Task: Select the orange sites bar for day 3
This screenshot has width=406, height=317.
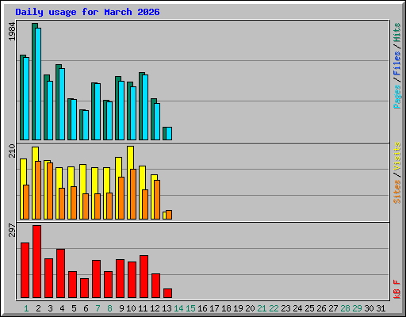Action: pos(50,191)
